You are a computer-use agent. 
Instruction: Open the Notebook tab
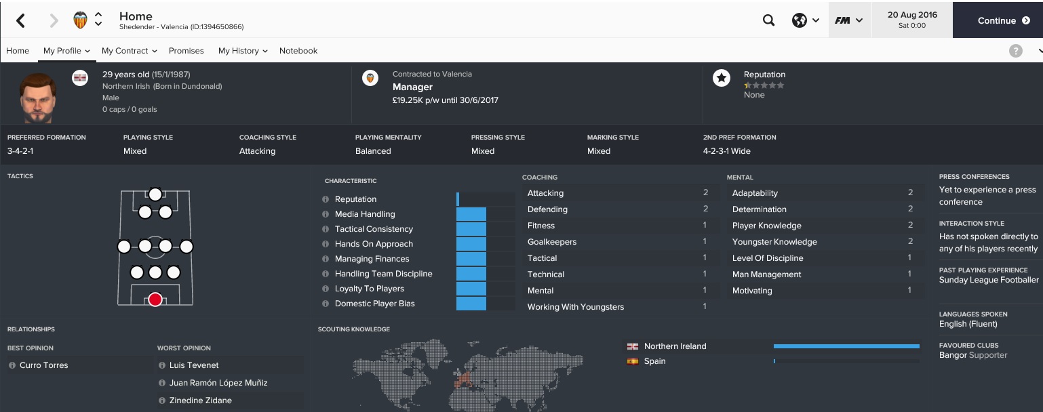click(298, 51)
